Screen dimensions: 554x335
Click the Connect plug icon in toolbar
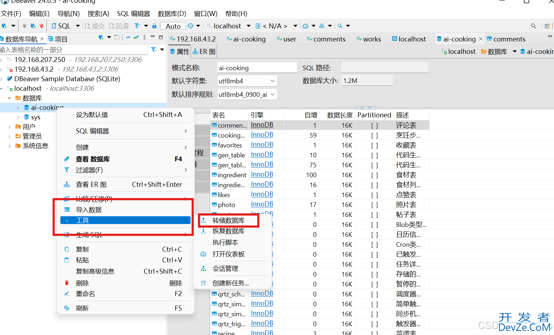[x=24, y=26]
